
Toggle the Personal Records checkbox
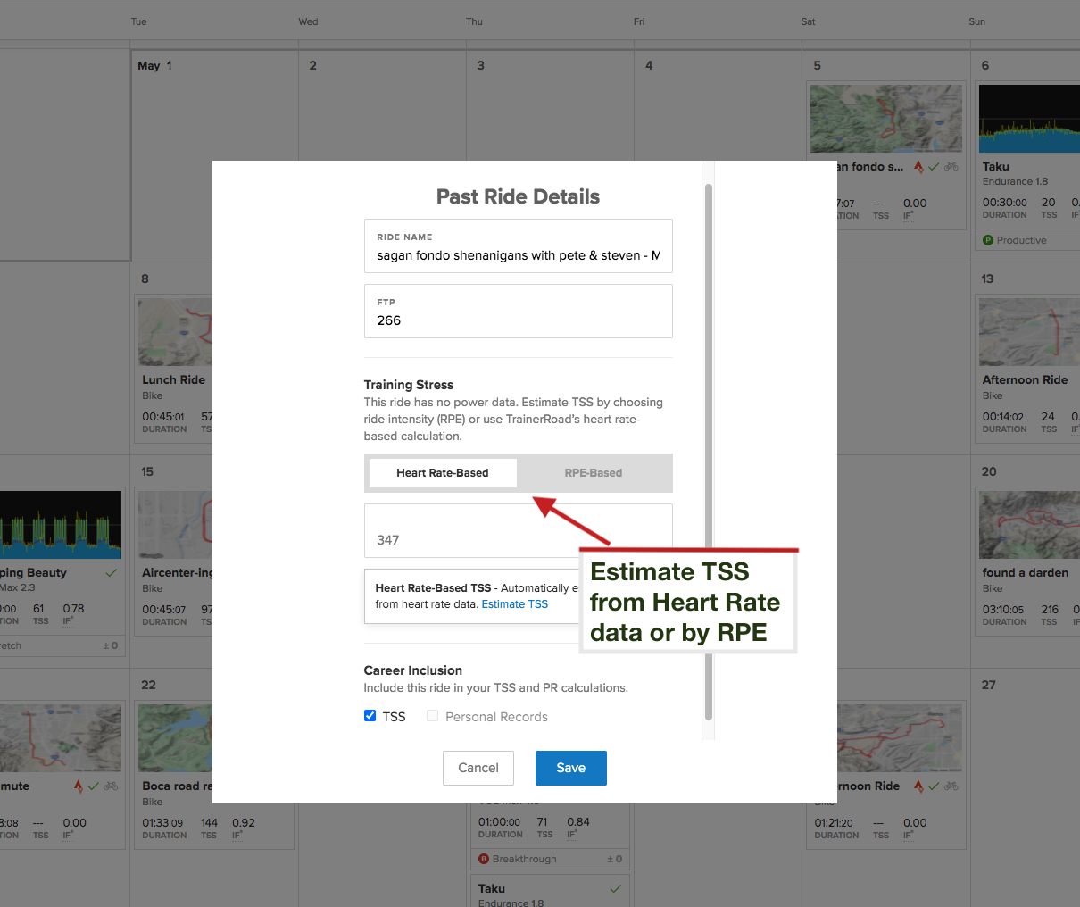pyautogui.click(x=433, y=716)
